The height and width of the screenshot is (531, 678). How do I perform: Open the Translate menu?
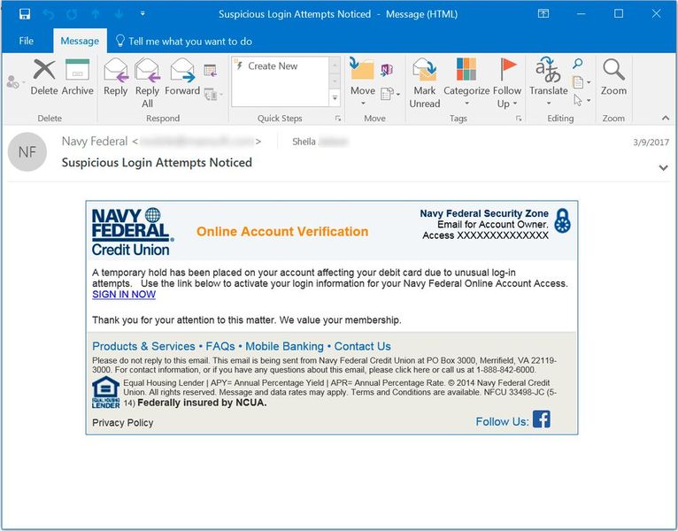(548, 82)
